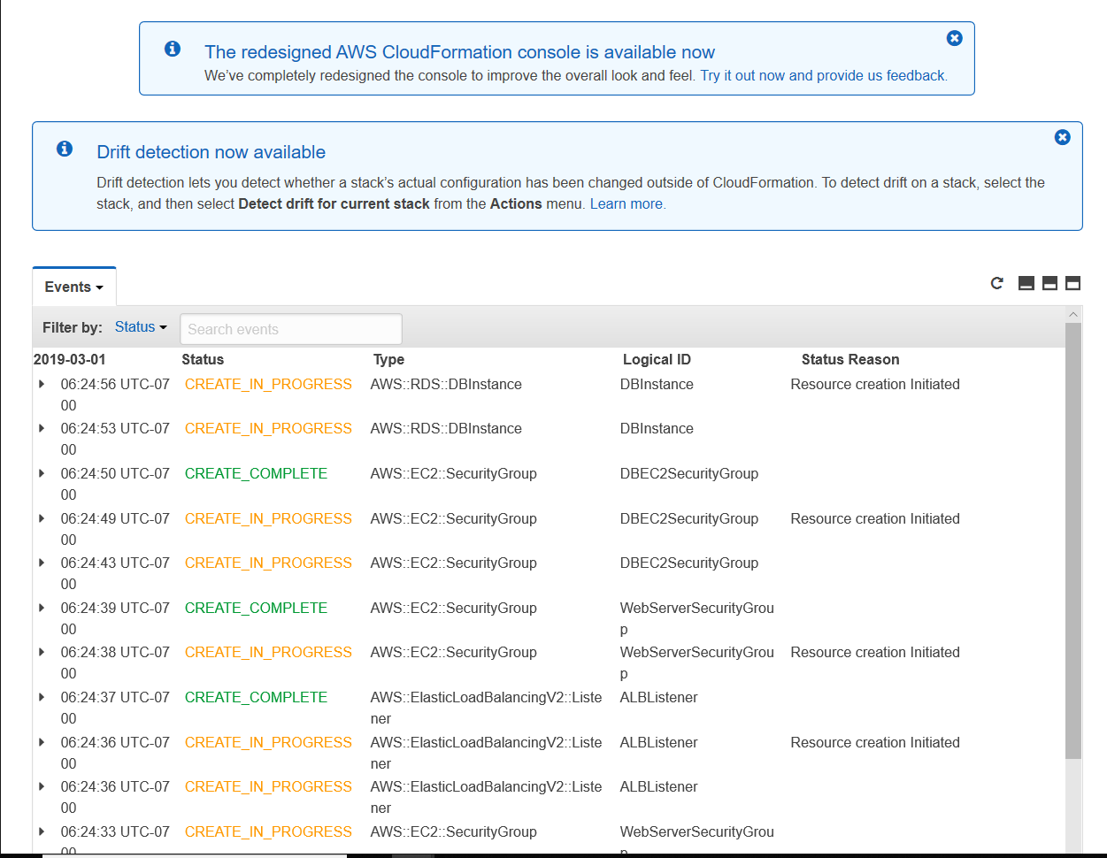Click DBInstance logical ID at 06:24:56
1107x858 pixels.
click(657, 384)
